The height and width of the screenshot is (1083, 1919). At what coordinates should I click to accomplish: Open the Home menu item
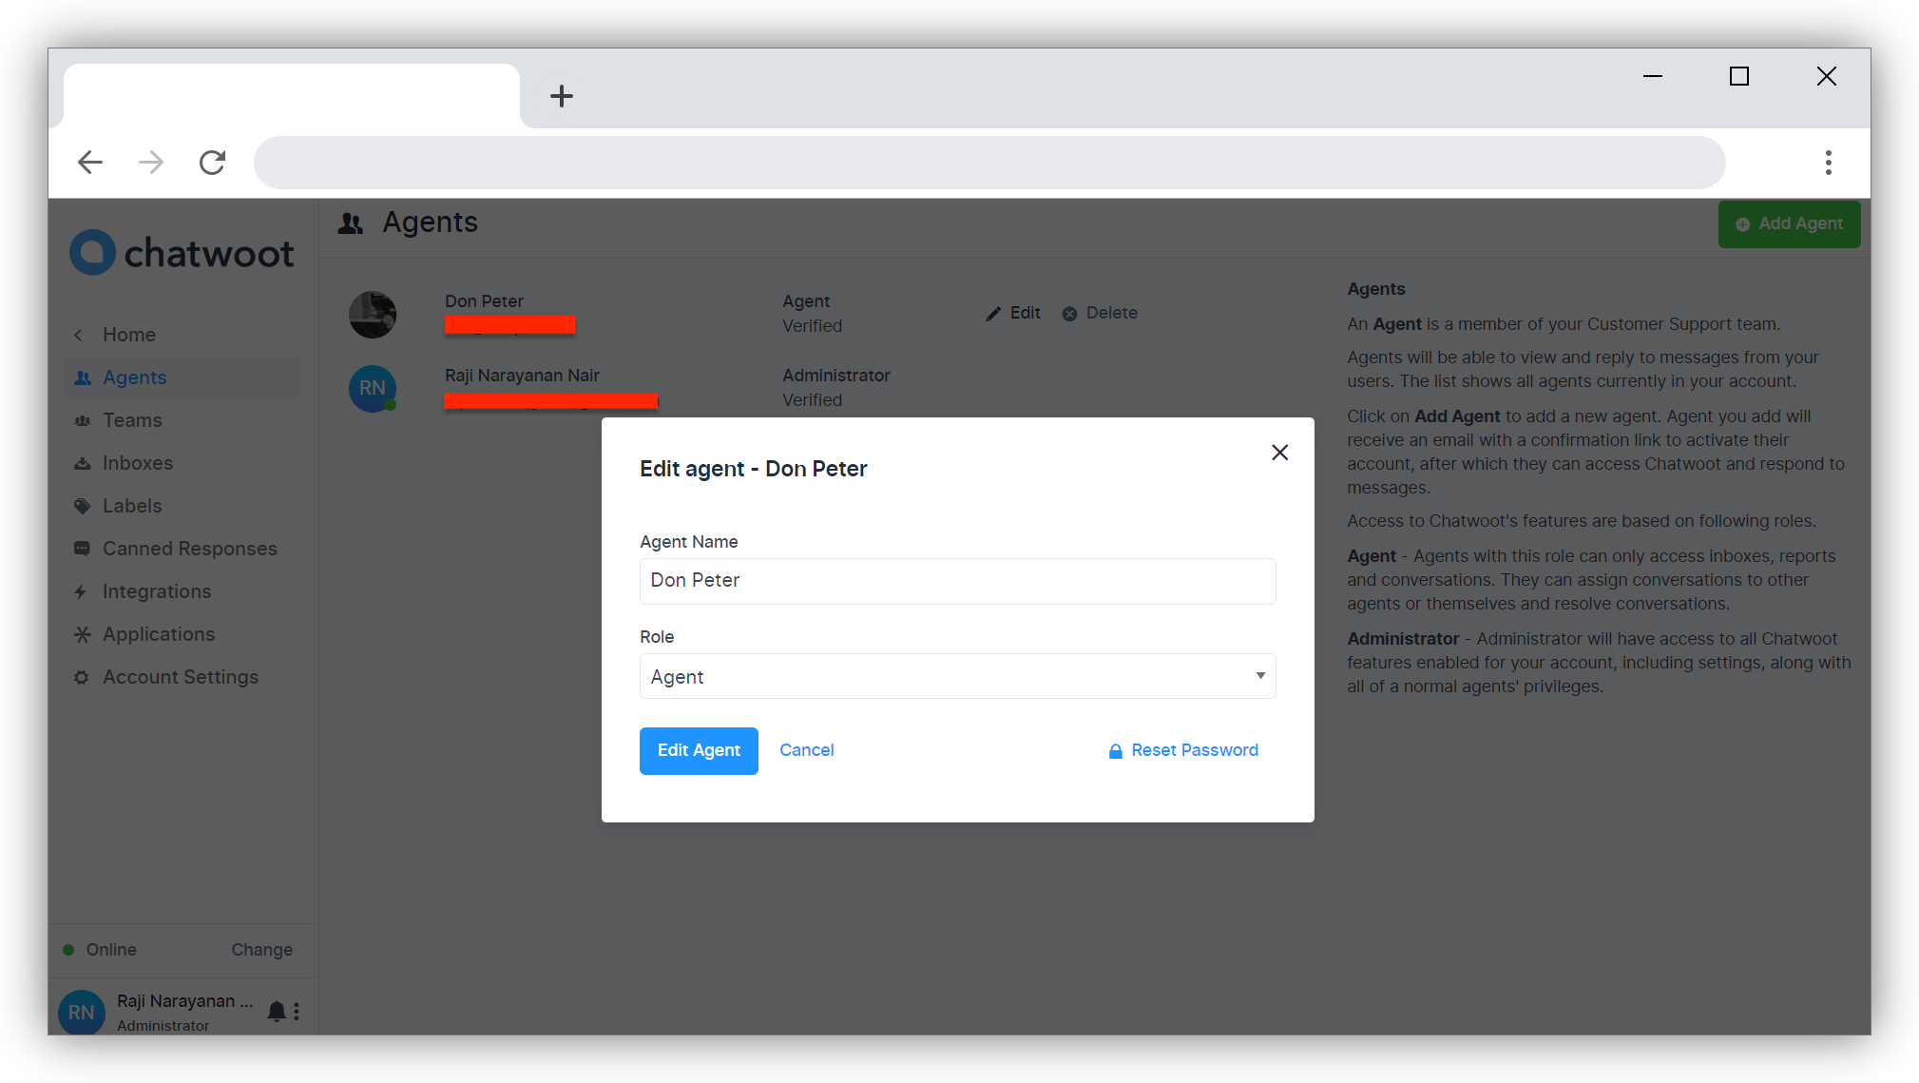(128, 334)
